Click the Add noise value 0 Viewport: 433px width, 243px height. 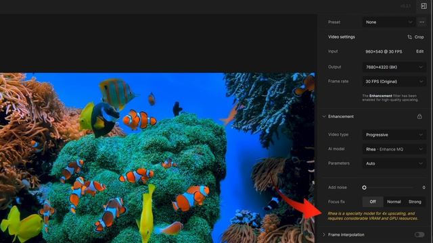coord(424,188)
